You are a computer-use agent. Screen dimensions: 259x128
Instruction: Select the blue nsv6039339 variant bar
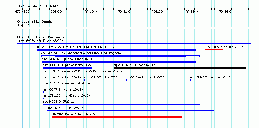tap(122, 104)
